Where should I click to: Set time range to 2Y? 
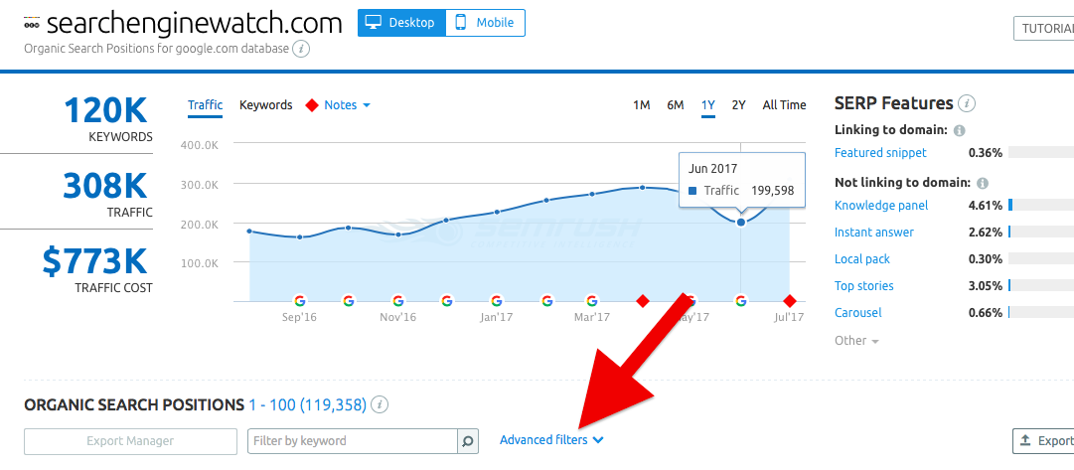pos(738,104)
